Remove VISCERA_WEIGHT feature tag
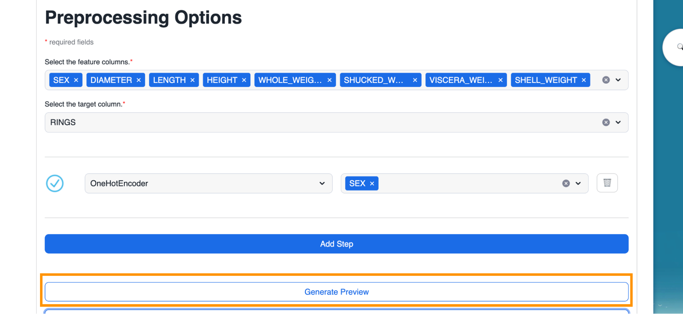The image size is (683, 314). click(501, 80)
